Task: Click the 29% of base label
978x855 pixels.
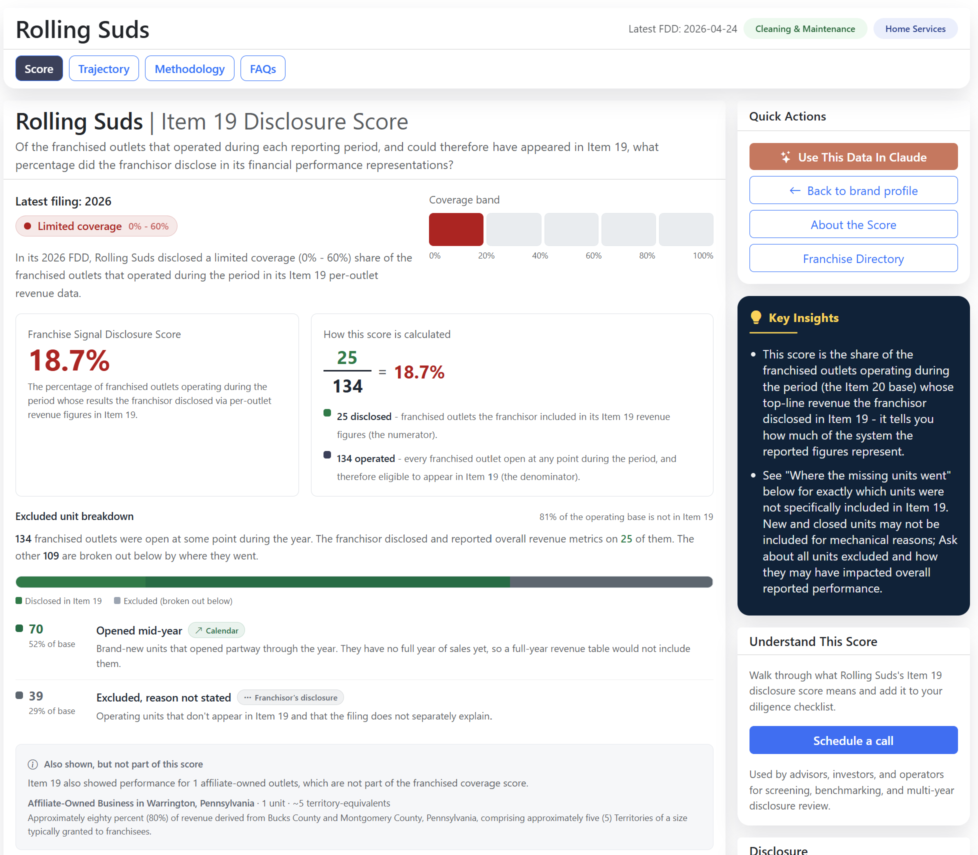Action: [52, 710]
